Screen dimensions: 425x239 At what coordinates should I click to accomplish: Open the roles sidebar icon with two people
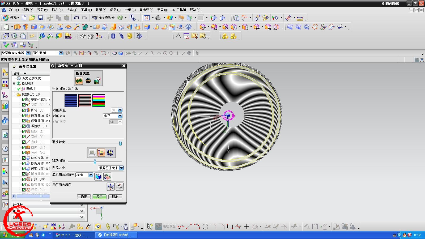(5, 194)
